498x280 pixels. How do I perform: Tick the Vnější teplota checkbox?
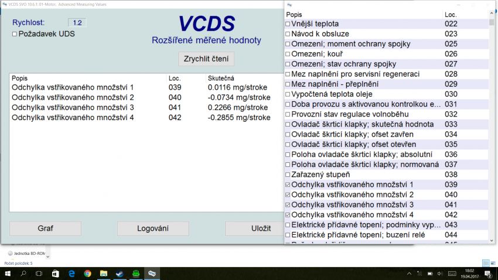[x=288, y=24]
